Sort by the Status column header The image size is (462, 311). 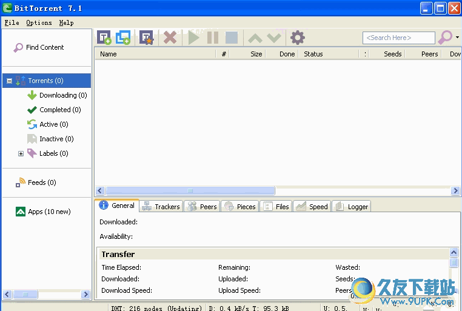click(x=329, y=54)
